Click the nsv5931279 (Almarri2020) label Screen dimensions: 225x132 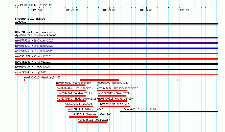pyautogui.click(x=33, y=56)
